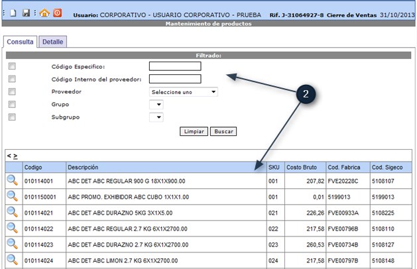Open magnifier for product 0101150001

pyautogui.click(x=12, y=196)
